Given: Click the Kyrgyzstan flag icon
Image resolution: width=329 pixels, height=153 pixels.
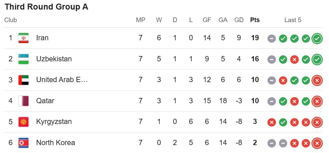Looking at the screenshot, I should [x=23, y=122].
